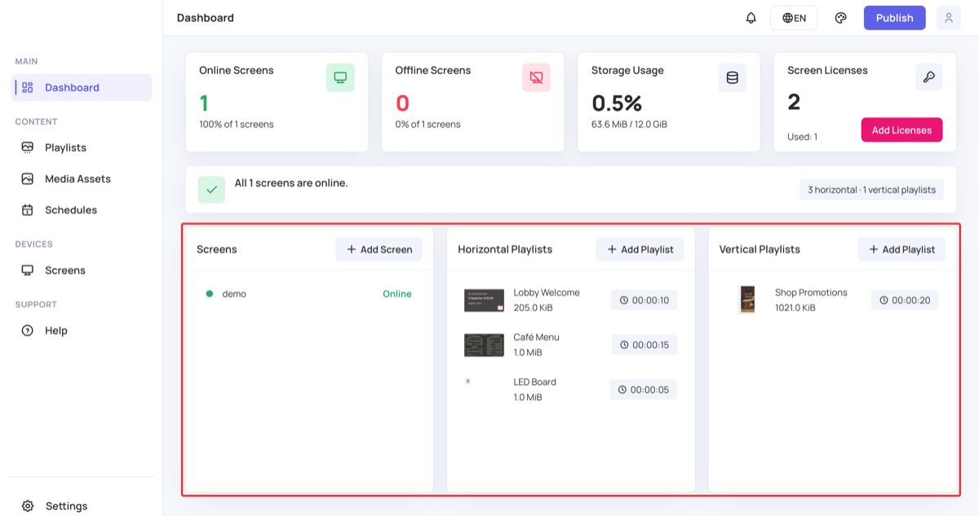Screen dimensions: 979x516
Task: Click the Storage Usage database icon
Action: coord(732,77)
